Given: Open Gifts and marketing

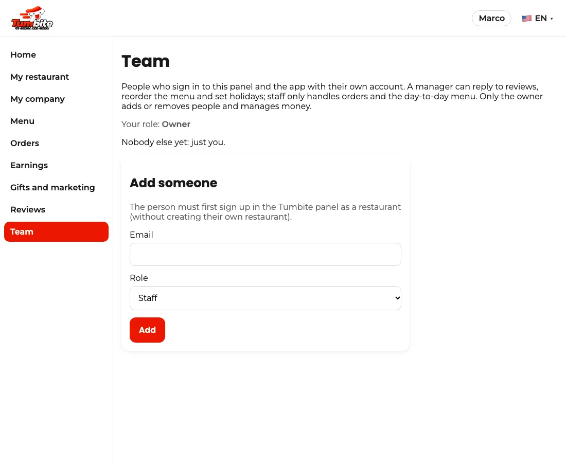Looking at the screenshot, I should coord(56,188).
